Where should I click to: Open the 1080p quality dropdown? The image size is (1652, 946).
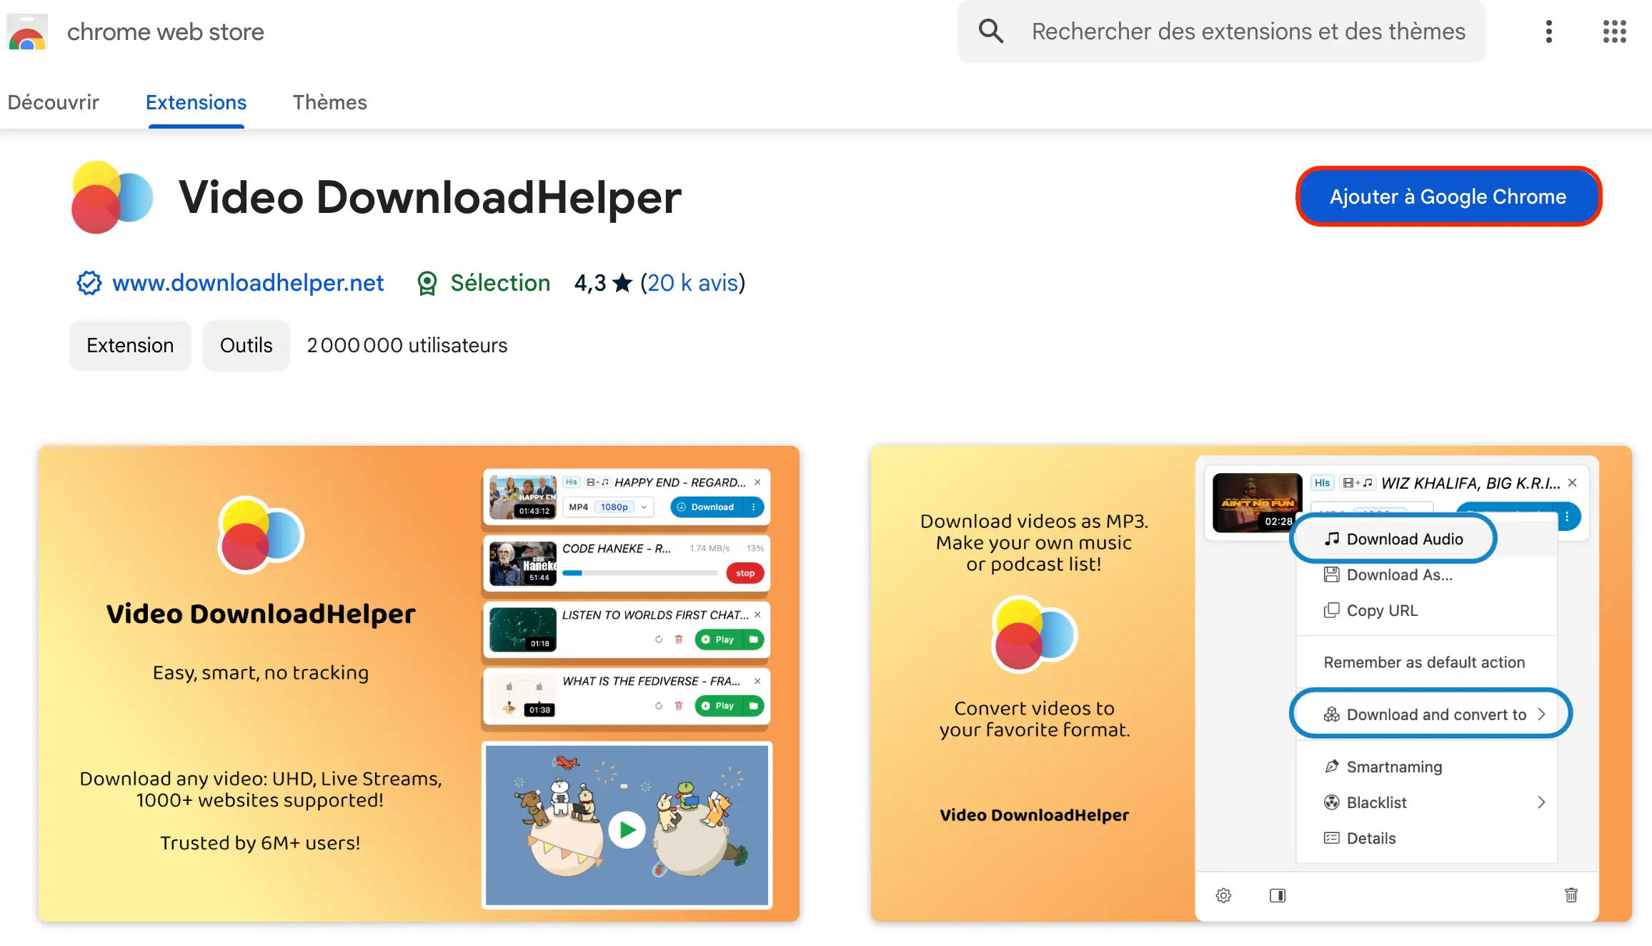(x=624, y=507)
